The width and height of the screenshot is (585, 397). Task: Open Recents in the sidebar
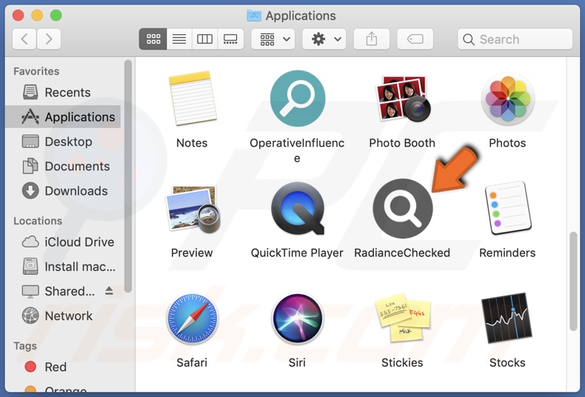point(63,92)
